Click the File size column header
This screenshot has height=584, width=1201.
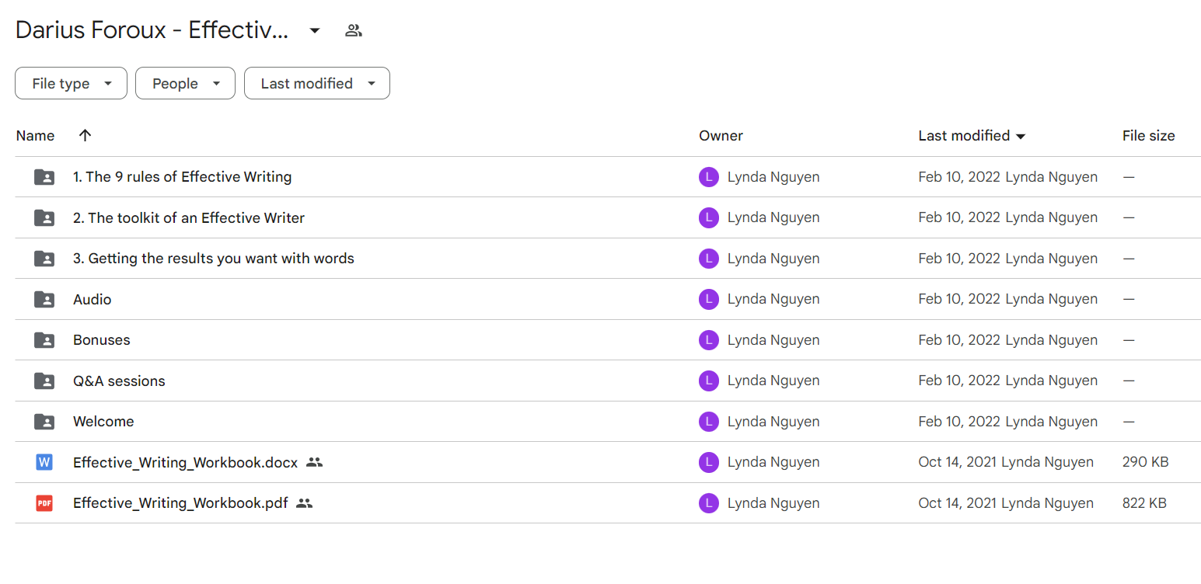click(1148, 136)
